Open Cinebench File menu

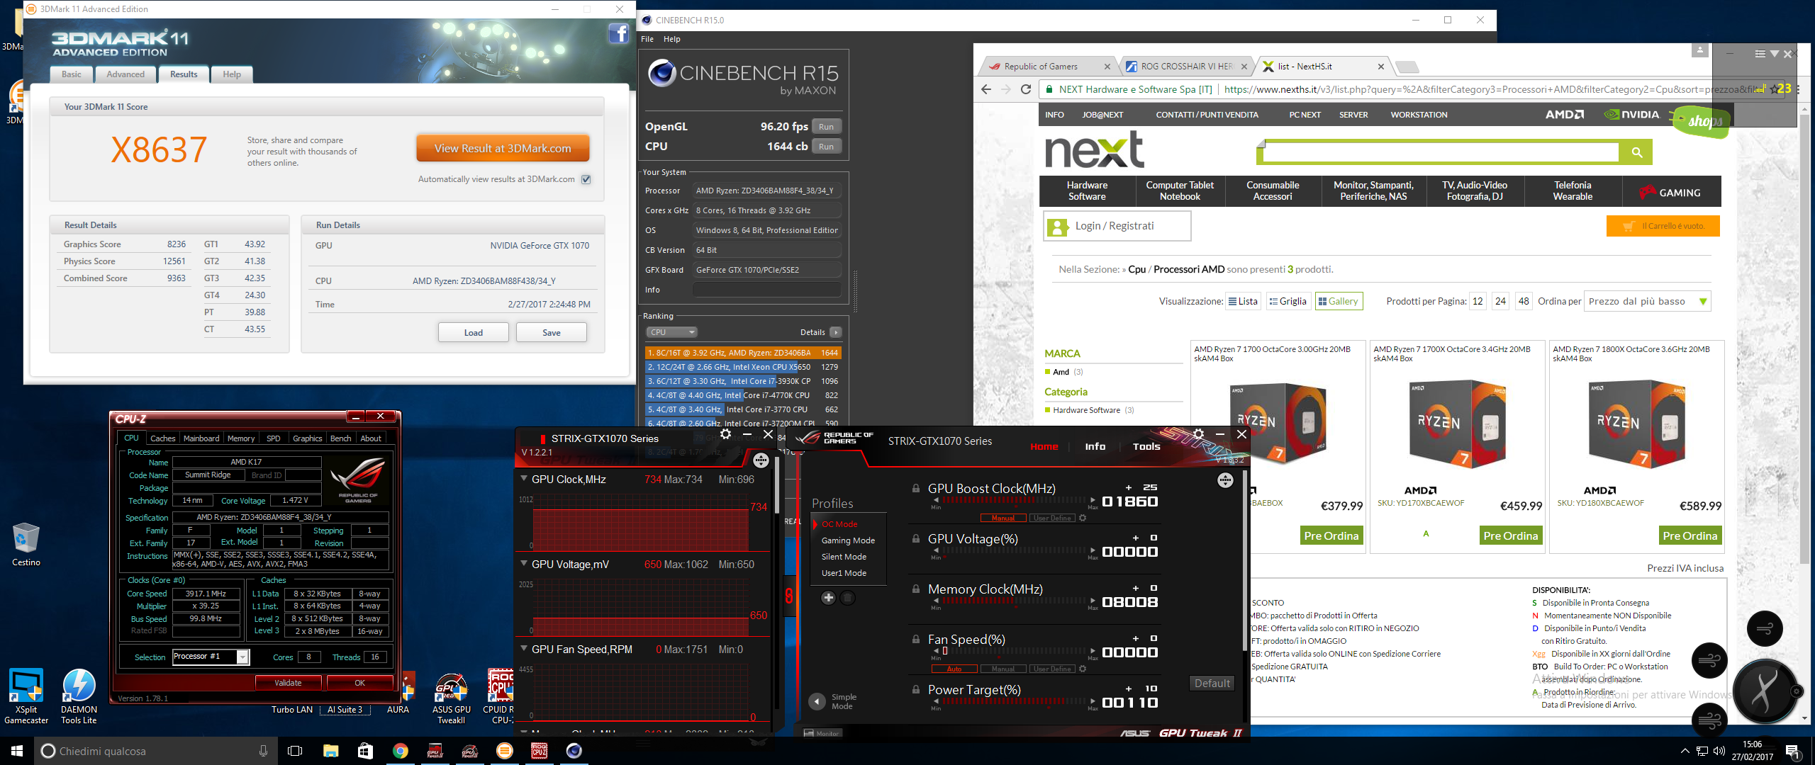[x=647, y=39]
